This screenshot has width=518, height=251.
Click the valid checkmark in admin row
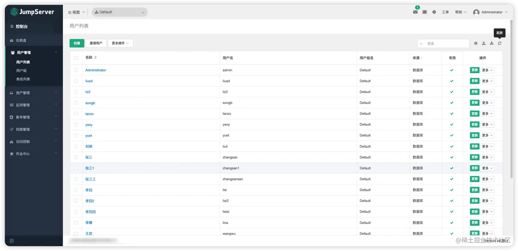[452, 70]
